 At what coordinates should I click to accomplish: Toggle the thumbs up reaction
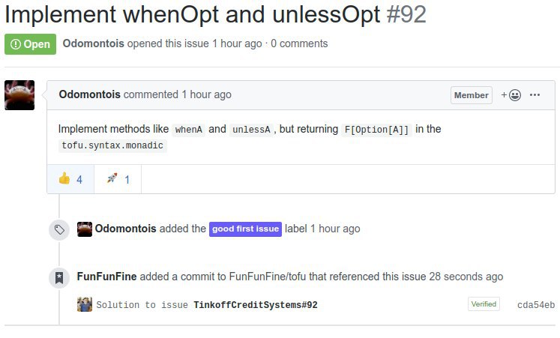70,179
